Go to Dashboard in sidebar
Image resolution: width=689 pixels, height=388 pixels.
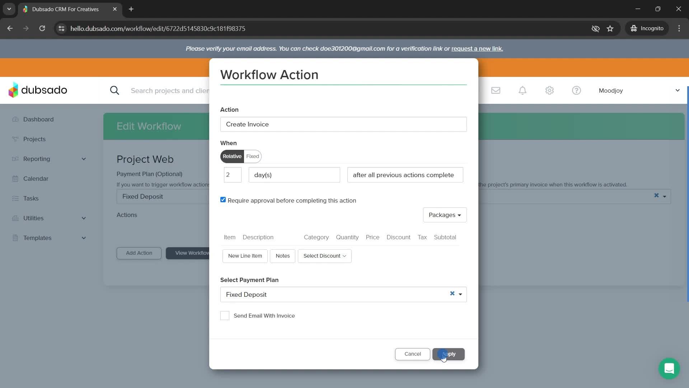pos(38,119)
